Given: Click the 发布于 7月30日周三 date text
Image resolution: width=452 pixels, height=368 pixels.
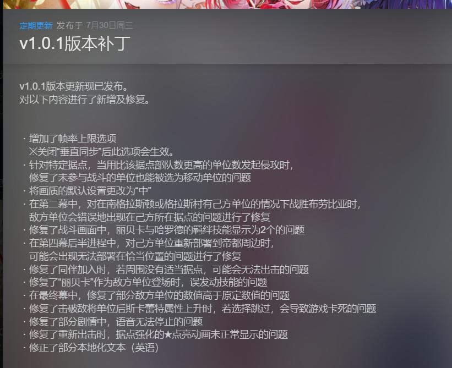Looking at the screenshot, I should click(x=95, y=26).
